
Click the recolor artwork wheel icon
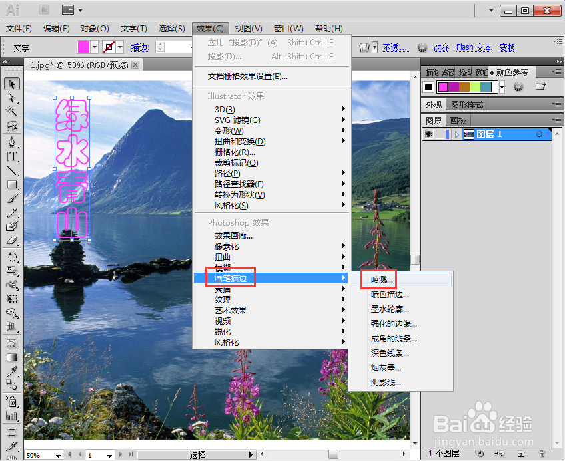pos(518,86)
